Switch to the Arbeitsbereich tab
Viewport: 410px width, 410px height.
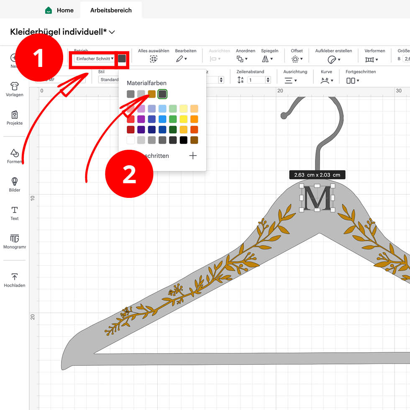pos(111,10)
